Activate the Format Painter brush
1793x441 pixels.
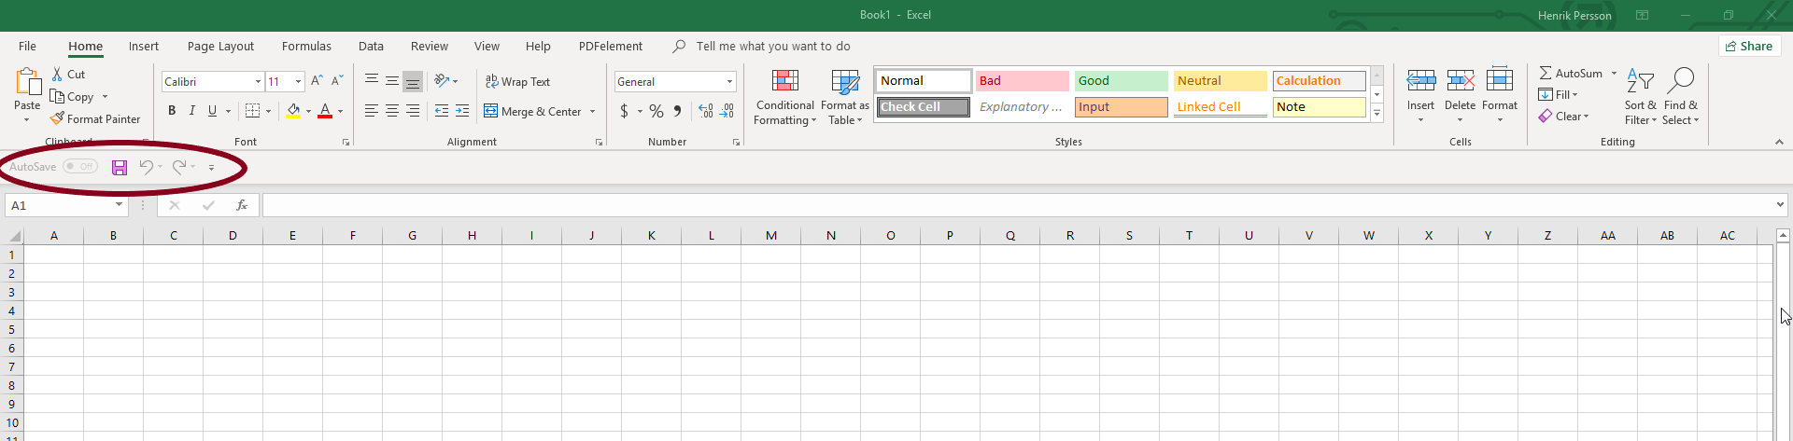pos(57,118)
